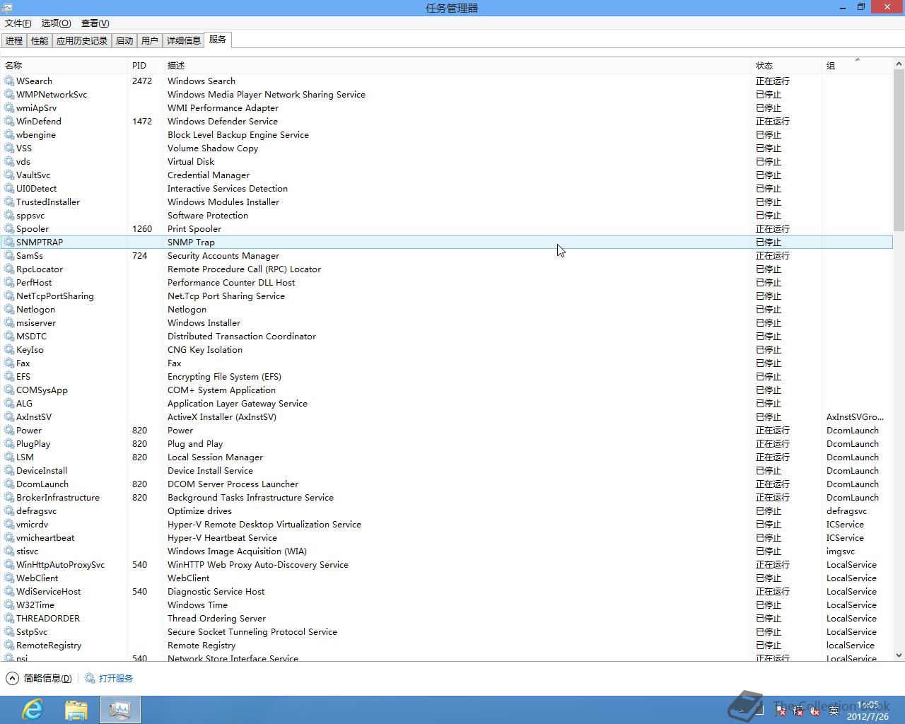The width and height of the screenshot is (905, 724).
Task: Select 'Secure Socket Tunneling Protocol Service' description
Action: 252,631
